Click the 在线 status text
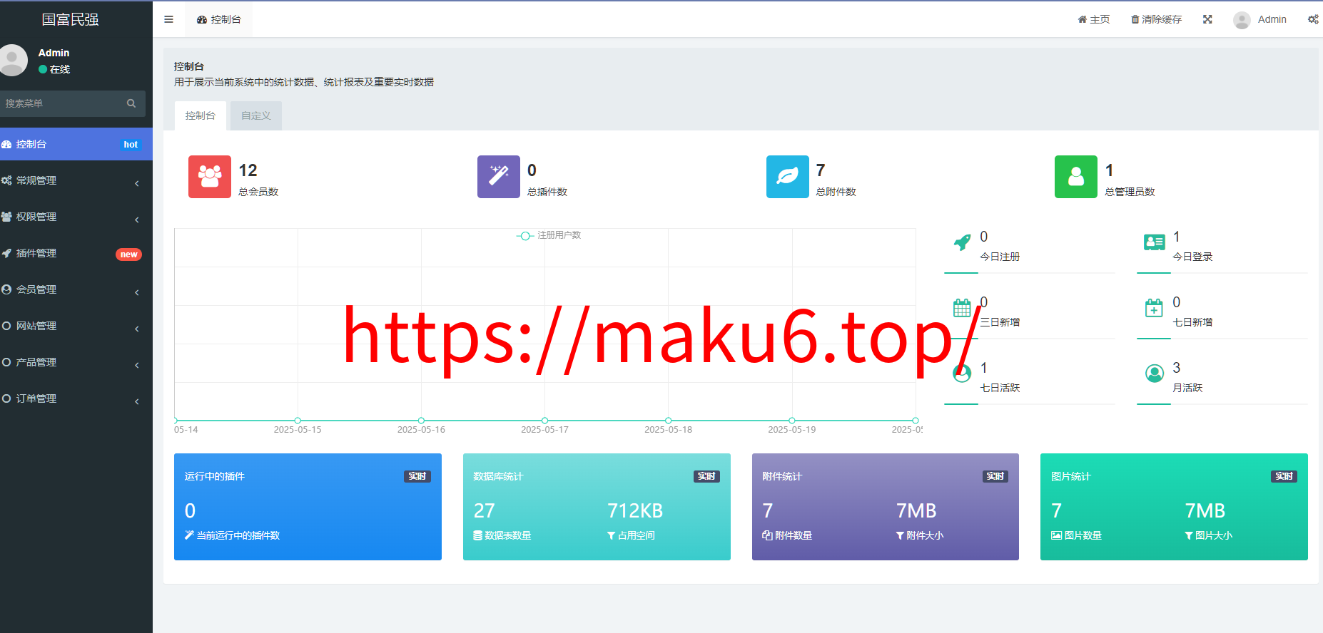Viewport: 1323px width, 633px height. (x=60, y=69)
